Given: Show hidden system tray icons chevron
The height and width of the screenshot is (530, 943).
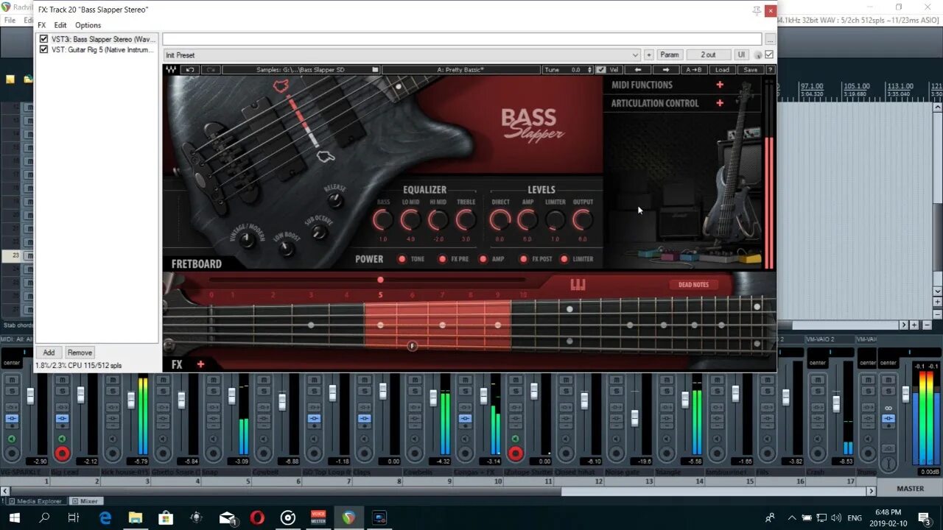Looking at the screenshot, I should point(791,517).
